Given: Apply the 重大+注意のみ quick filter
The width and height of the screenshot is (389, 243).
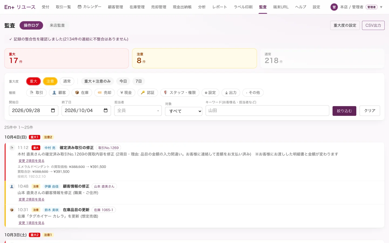Looking at the screenshot, I should 98,81.
